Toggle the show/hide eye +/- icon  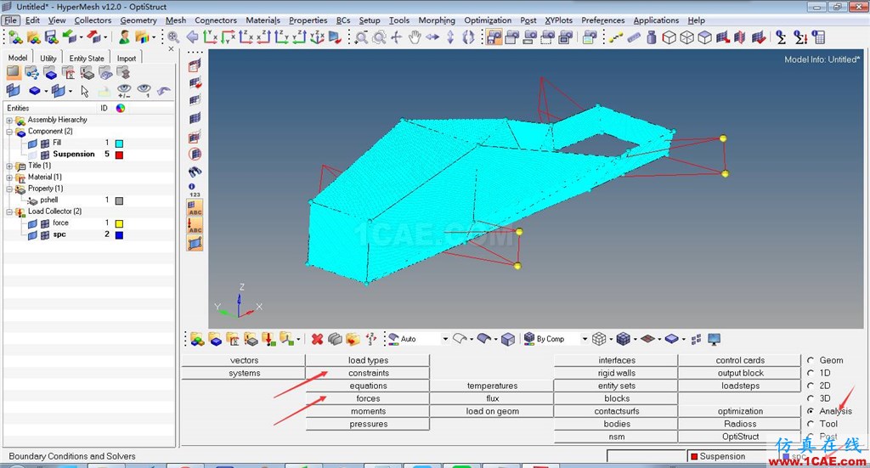[124, 91]
